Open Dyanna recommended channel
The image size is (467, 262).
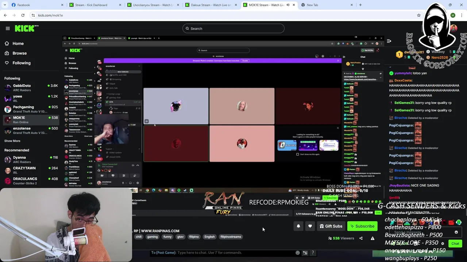pos(31,159)
